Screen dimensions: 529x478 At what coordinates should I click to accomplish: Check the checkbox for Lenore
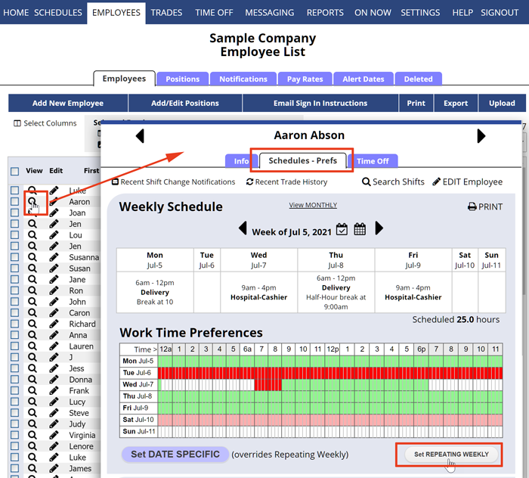[x=14, y=446]
